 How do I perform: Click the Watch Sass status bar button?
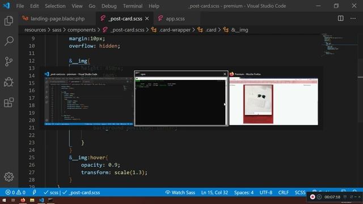point(180,193)
